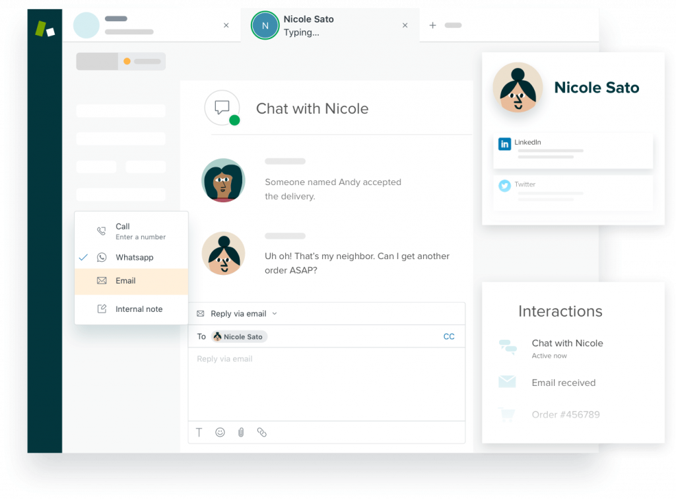Click the Active now status text
Screen dimensions: 676x499
[x=549, y=356]
